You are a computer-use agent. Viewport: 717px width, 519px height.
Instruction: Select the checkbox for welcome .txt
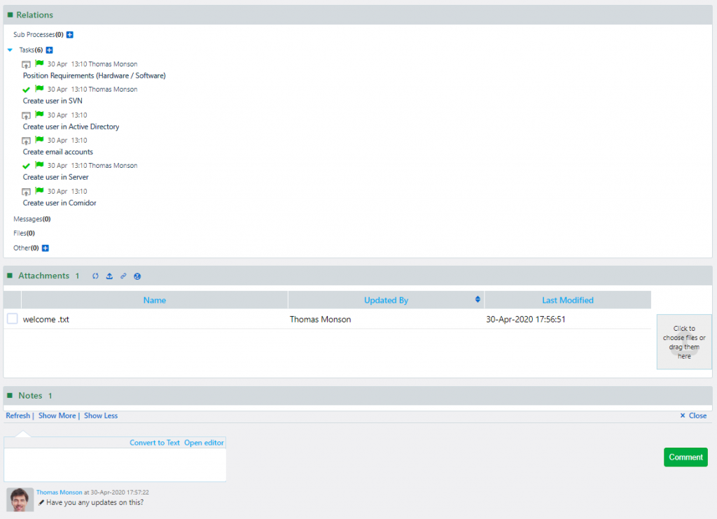[11, 316]
